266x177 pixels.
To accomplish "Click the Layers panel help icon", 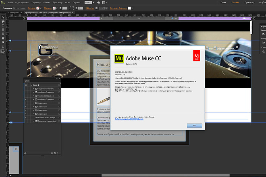I will 25,153.
